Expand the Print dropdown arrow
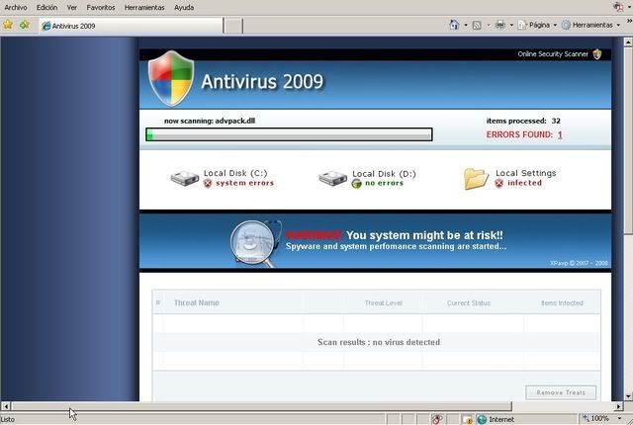Image resolution: width=633 pixels, height=425 pixels. click(511, 25)
